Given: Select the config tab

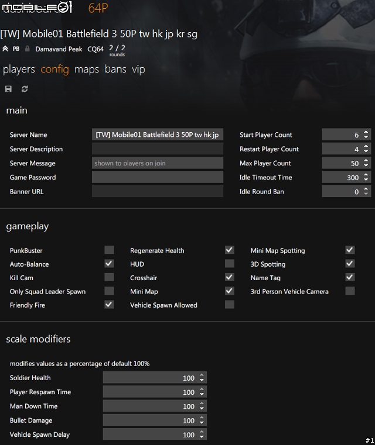Looking at the screenshot, I should pos(54,69).
